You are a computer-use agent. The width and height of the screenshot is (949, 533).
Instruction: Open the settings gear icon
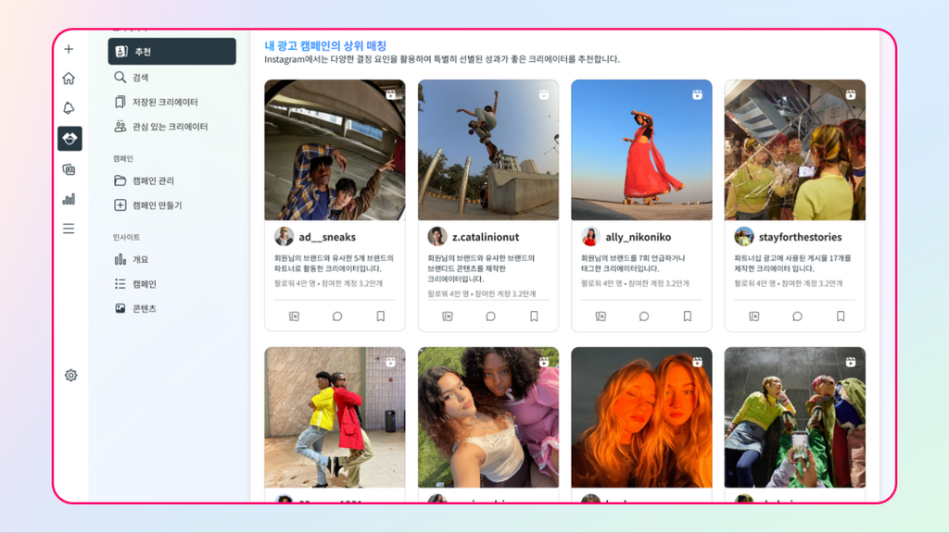tap(70, 376)
